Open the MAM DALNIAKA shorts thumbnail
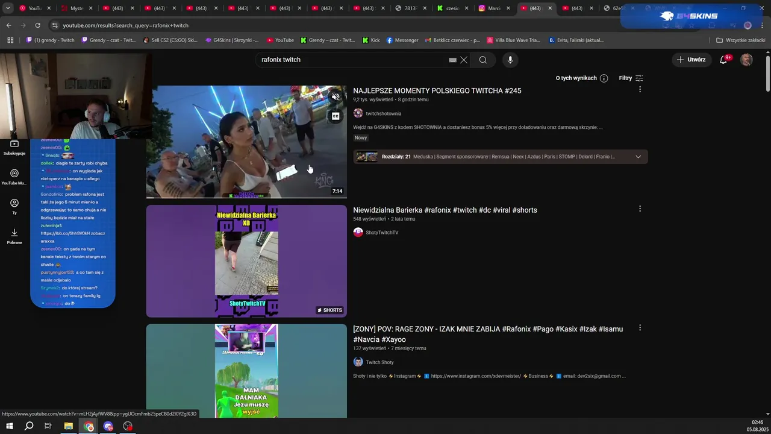 click(246, 371)
